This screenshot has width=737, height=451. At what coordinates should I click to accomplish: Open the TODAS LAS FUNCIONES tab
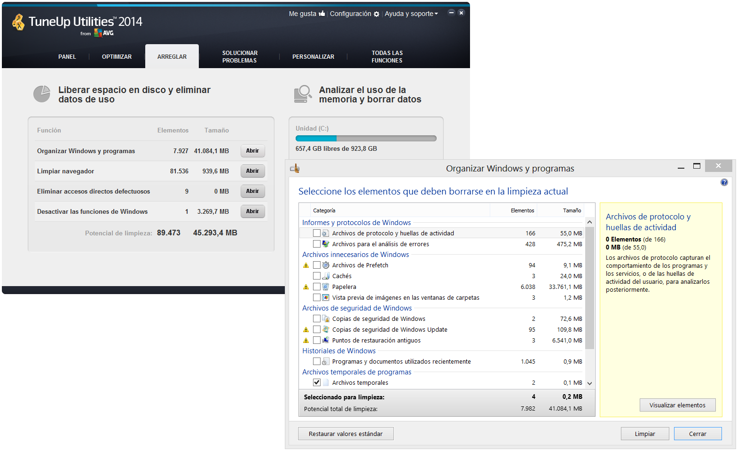387,57
